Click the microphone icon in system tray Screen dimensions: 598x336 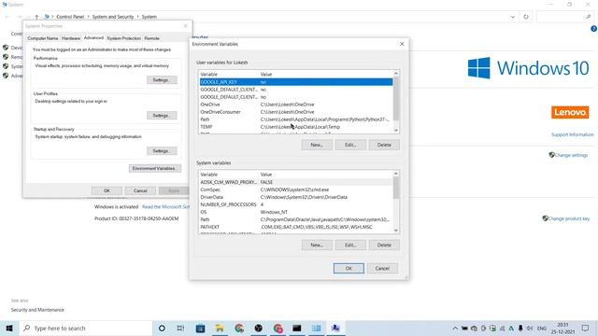click(520, 329)
